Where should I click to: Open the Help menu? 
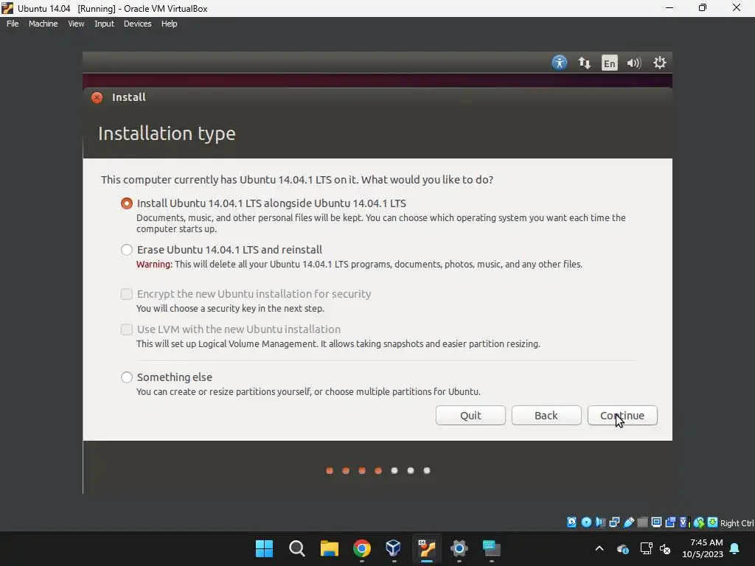[x=169, y=24]
